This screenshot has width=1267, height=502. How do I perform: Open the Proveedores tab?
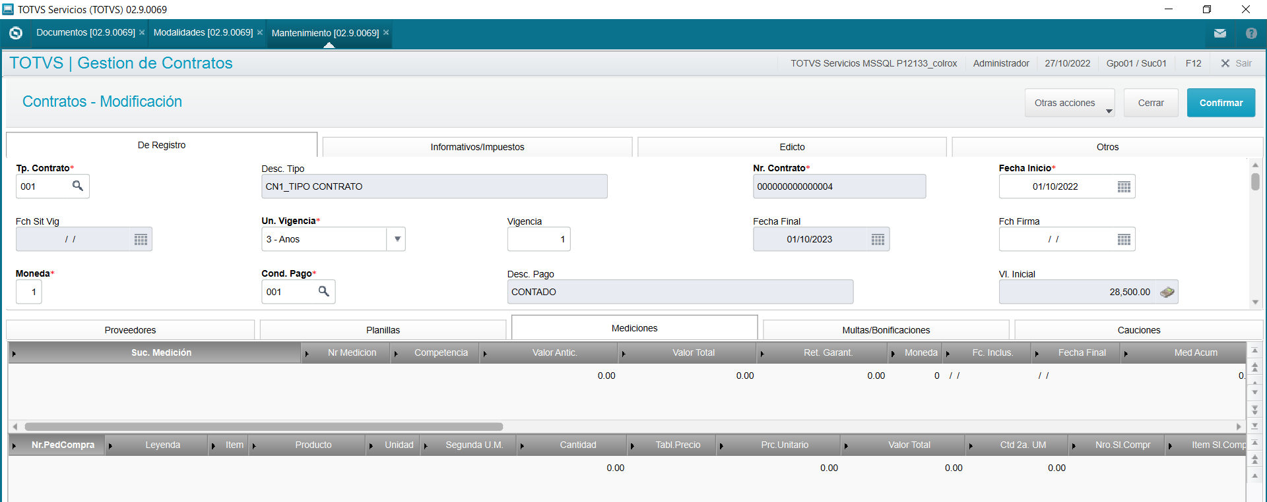click(130, 330)
